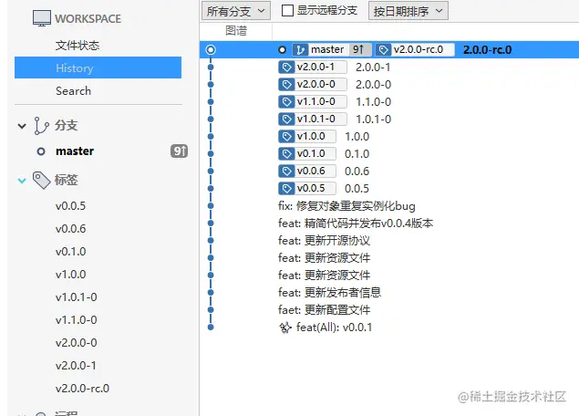Open the 所有分支 dropdown
The image size is (579, 416).
(236, 11)
